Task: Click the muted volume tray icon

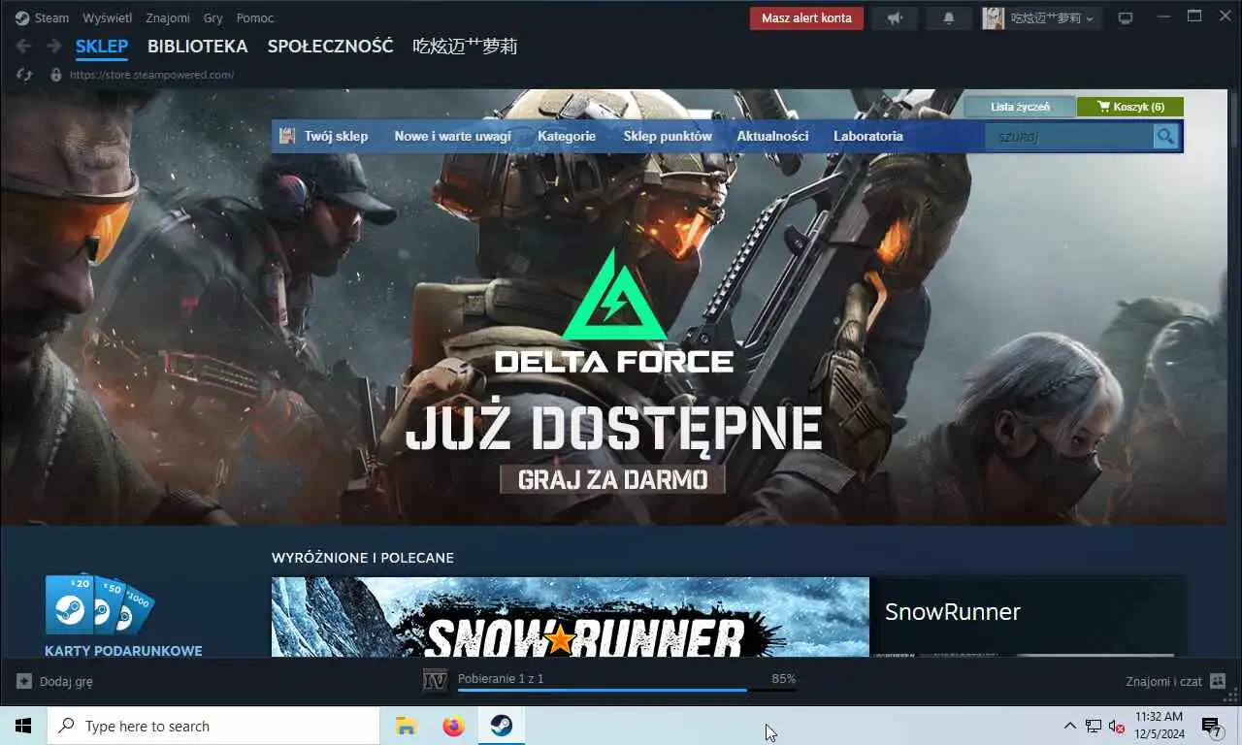Action: coord(1117,726)
